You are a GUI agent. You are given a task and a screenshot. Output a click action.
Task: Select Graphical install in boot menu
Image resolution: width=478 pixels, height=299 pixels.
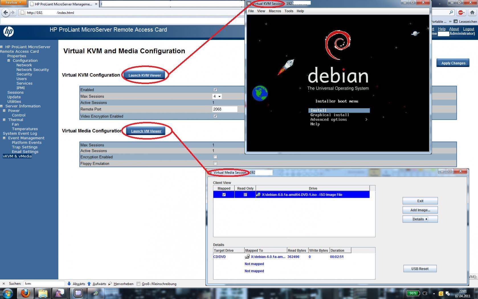(x=330, y=115)
